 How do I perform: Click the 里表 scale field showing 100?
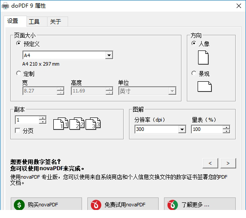coord(207,129)
